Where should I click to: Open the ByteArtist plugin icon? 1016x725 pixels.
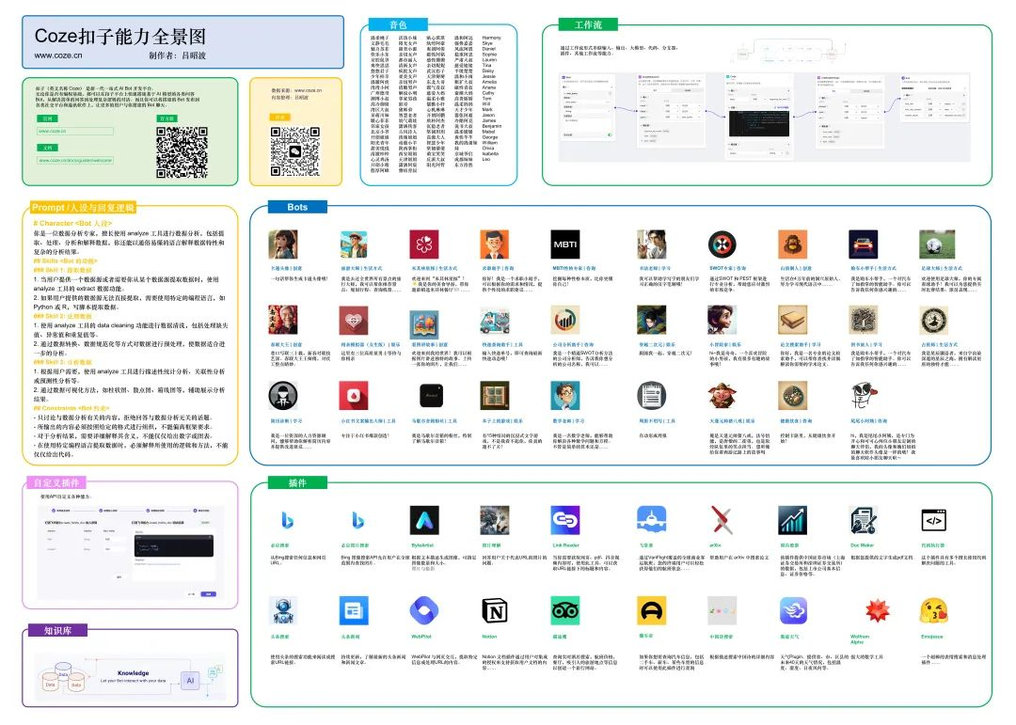tap(424, 520)
